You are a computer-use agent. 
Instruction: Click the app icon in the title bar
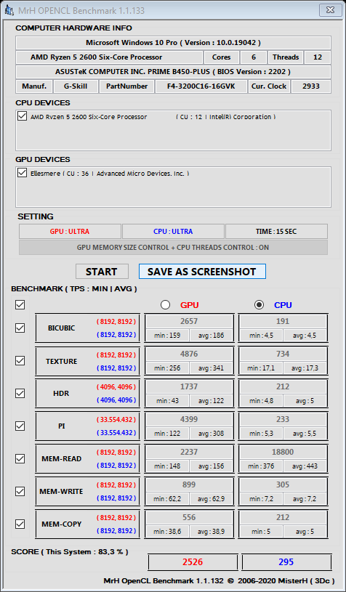pos(9,10)
